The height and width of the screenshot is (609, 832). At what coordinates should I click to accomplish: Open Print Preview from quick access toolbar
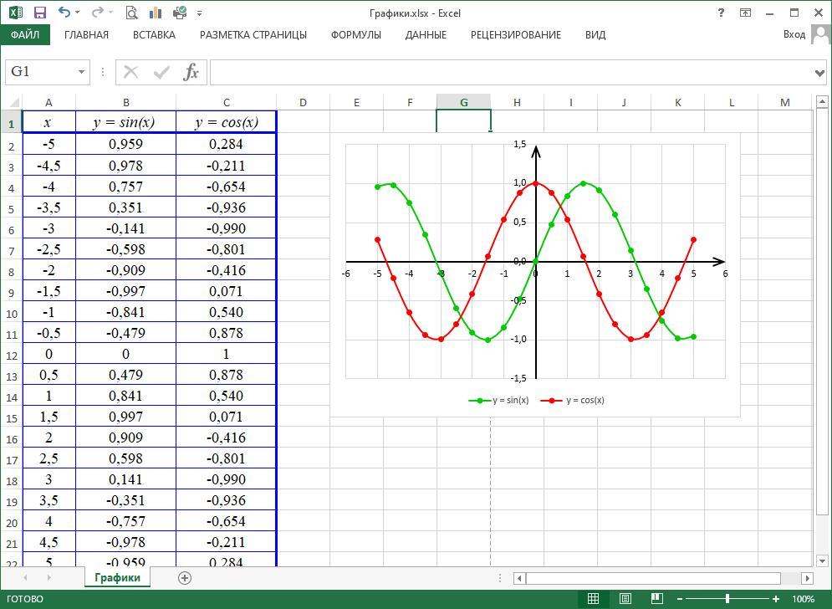point(131,13)
